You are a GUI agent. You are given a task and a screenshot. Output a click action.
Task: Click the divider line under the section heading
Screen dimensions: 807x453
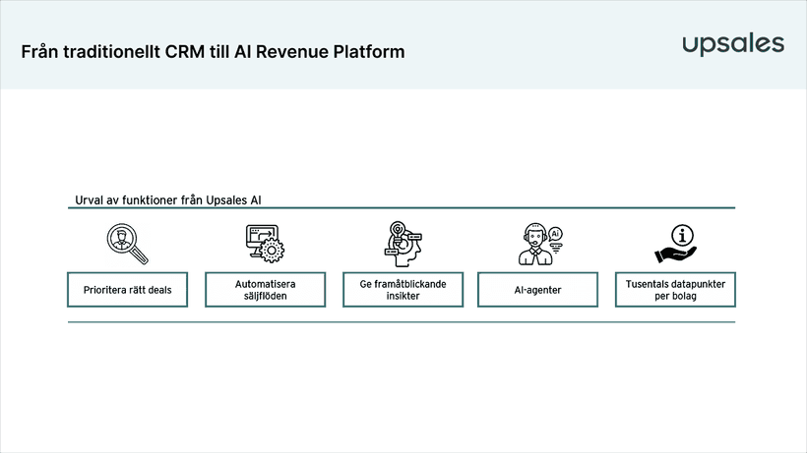pos(402,208)
